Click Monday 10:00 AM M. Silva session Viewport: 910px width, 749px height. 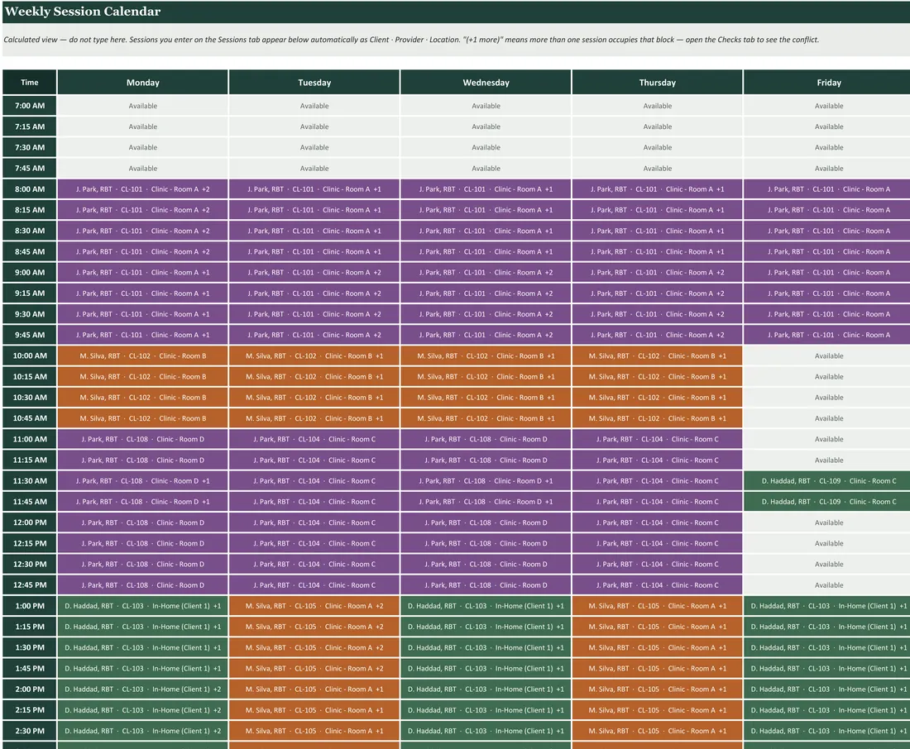tap(143, 355)
